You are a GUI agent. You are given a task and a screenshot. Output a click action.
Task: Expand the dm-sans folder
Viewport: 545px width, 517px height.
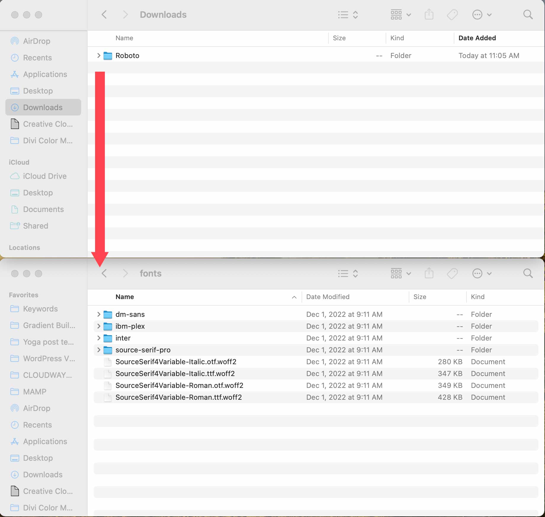(99, 314)
